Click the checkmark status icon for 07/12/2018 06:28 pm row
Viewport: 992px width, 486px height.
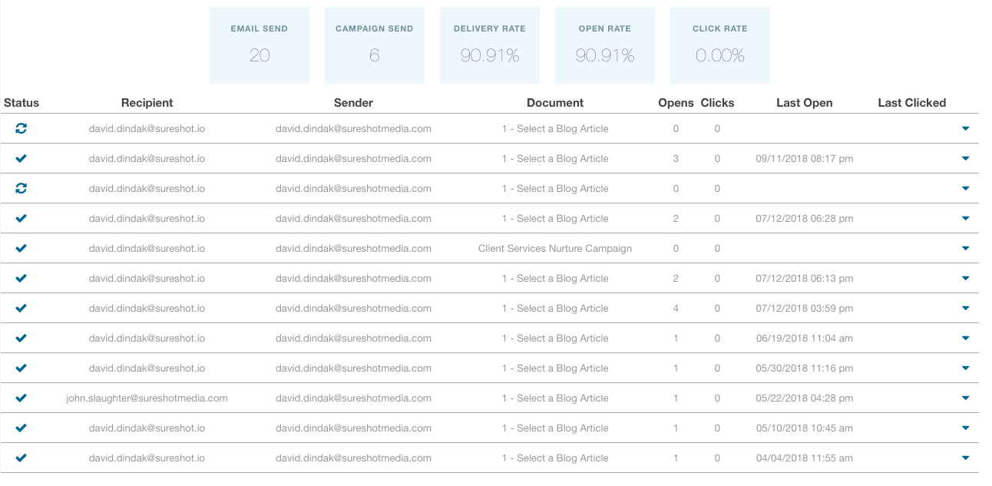(21, 219)
